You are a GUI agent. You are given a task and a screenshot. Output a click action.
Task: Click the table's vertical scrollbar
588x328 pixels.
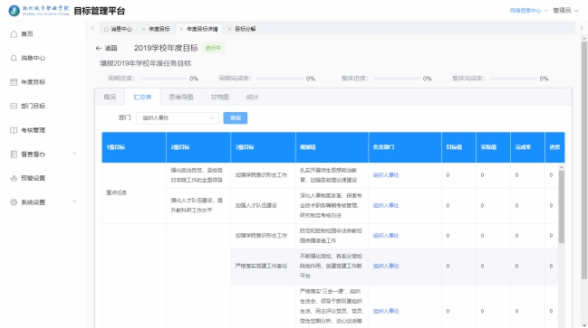click(562, 207)
